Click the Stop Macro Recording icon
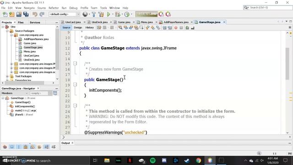Image resolution: width=293 pixels, height=165 pixels. (x=181, y=27)
